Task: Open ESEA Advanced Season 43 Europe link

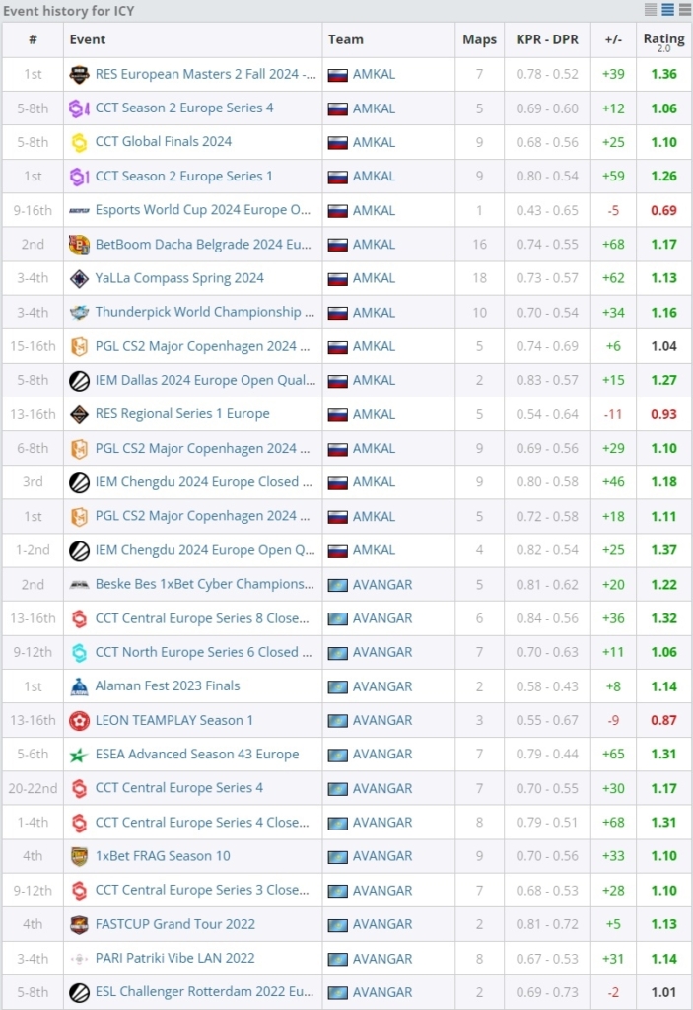Action: pyautogui.click(x=197, y=755)
